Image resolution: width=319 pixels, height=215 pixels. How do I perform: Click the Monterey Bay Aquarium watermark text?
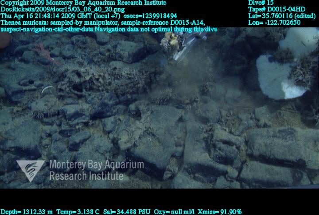point(97,165)
